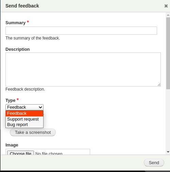Screen dimensions: 170x172
Task: Open the Choose file picker
Action: click(x=20, y=153)
